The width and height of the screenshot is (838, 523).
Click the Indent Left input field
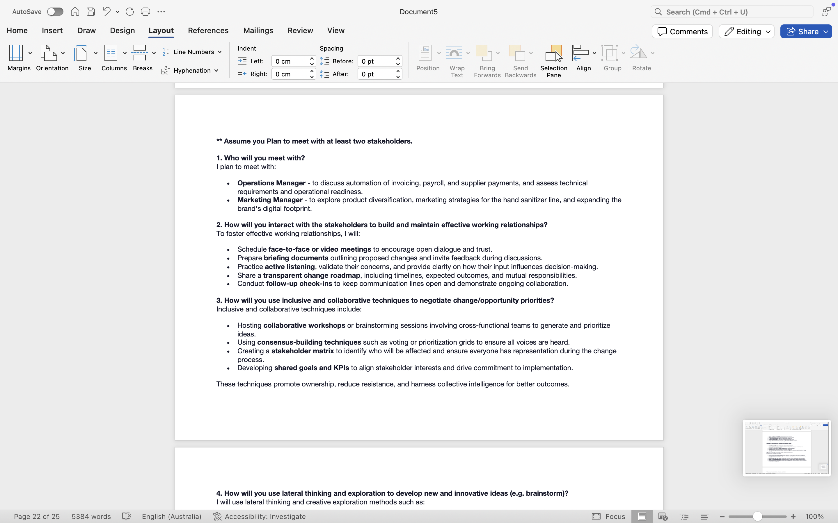click(x=290, y=61)
